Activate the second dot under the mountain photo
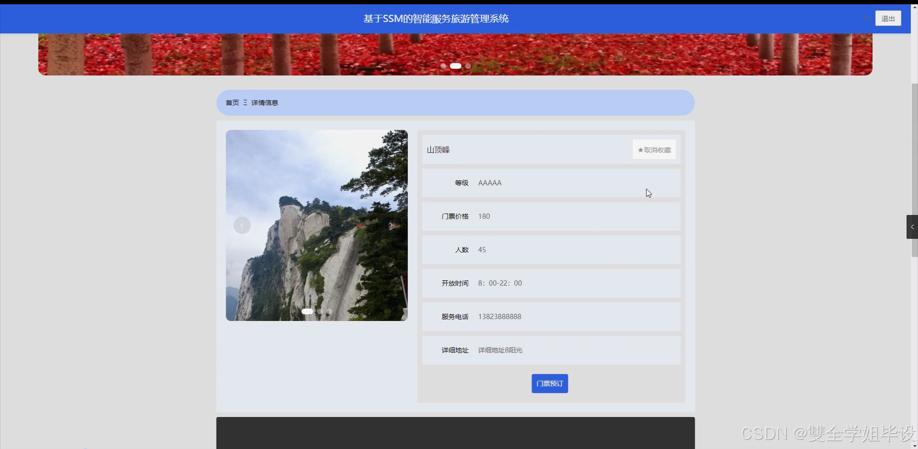This screenshot has height=449, width=918. (318, 311)
